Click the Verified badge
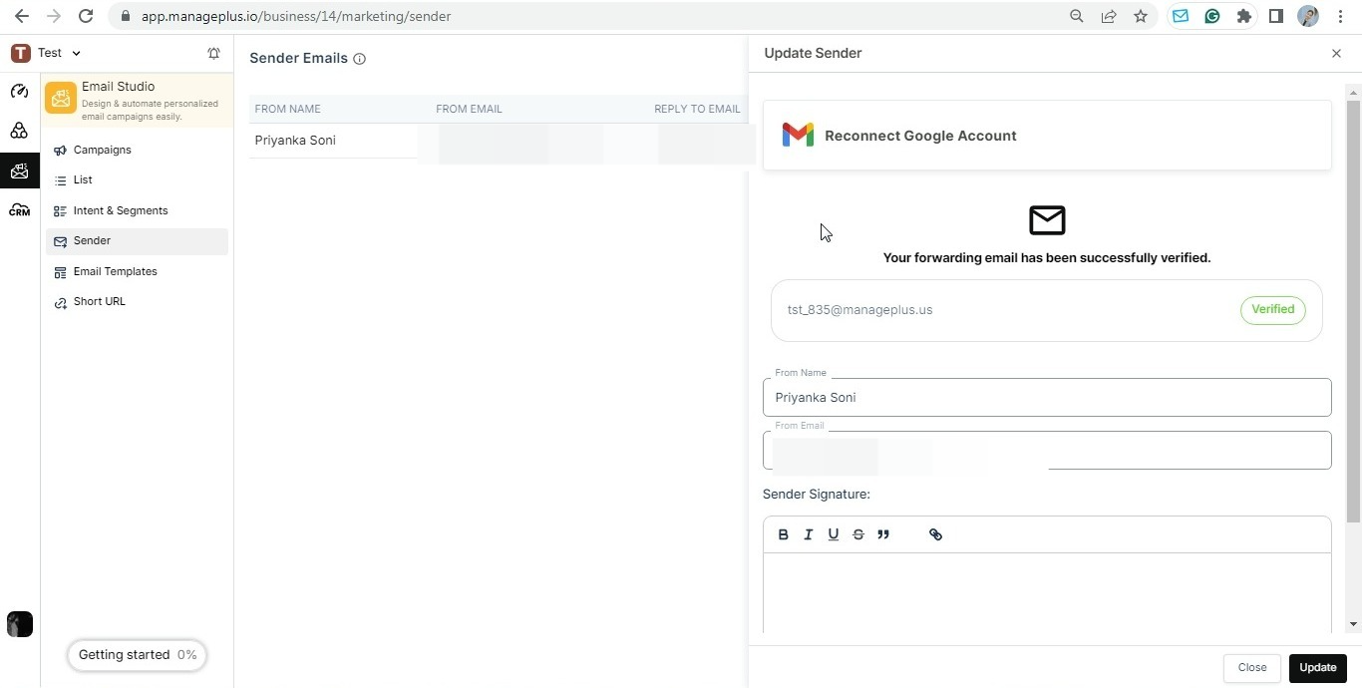The width and height of the screenshot is (1362, 688). (x=1273, y=310)
